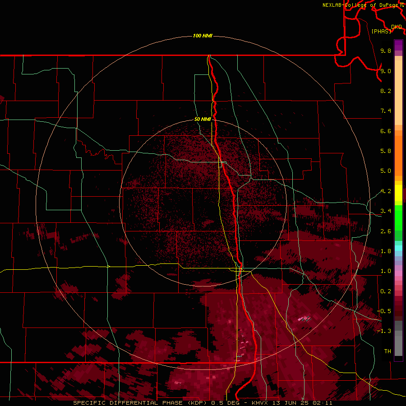
Task: Click the -1.3 value on the scale
Action: pos(384,331)
